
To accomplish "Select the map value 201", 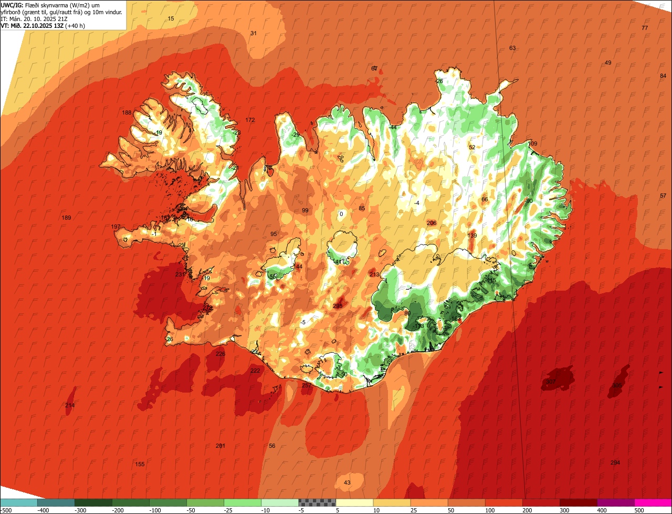I will 220,446.
